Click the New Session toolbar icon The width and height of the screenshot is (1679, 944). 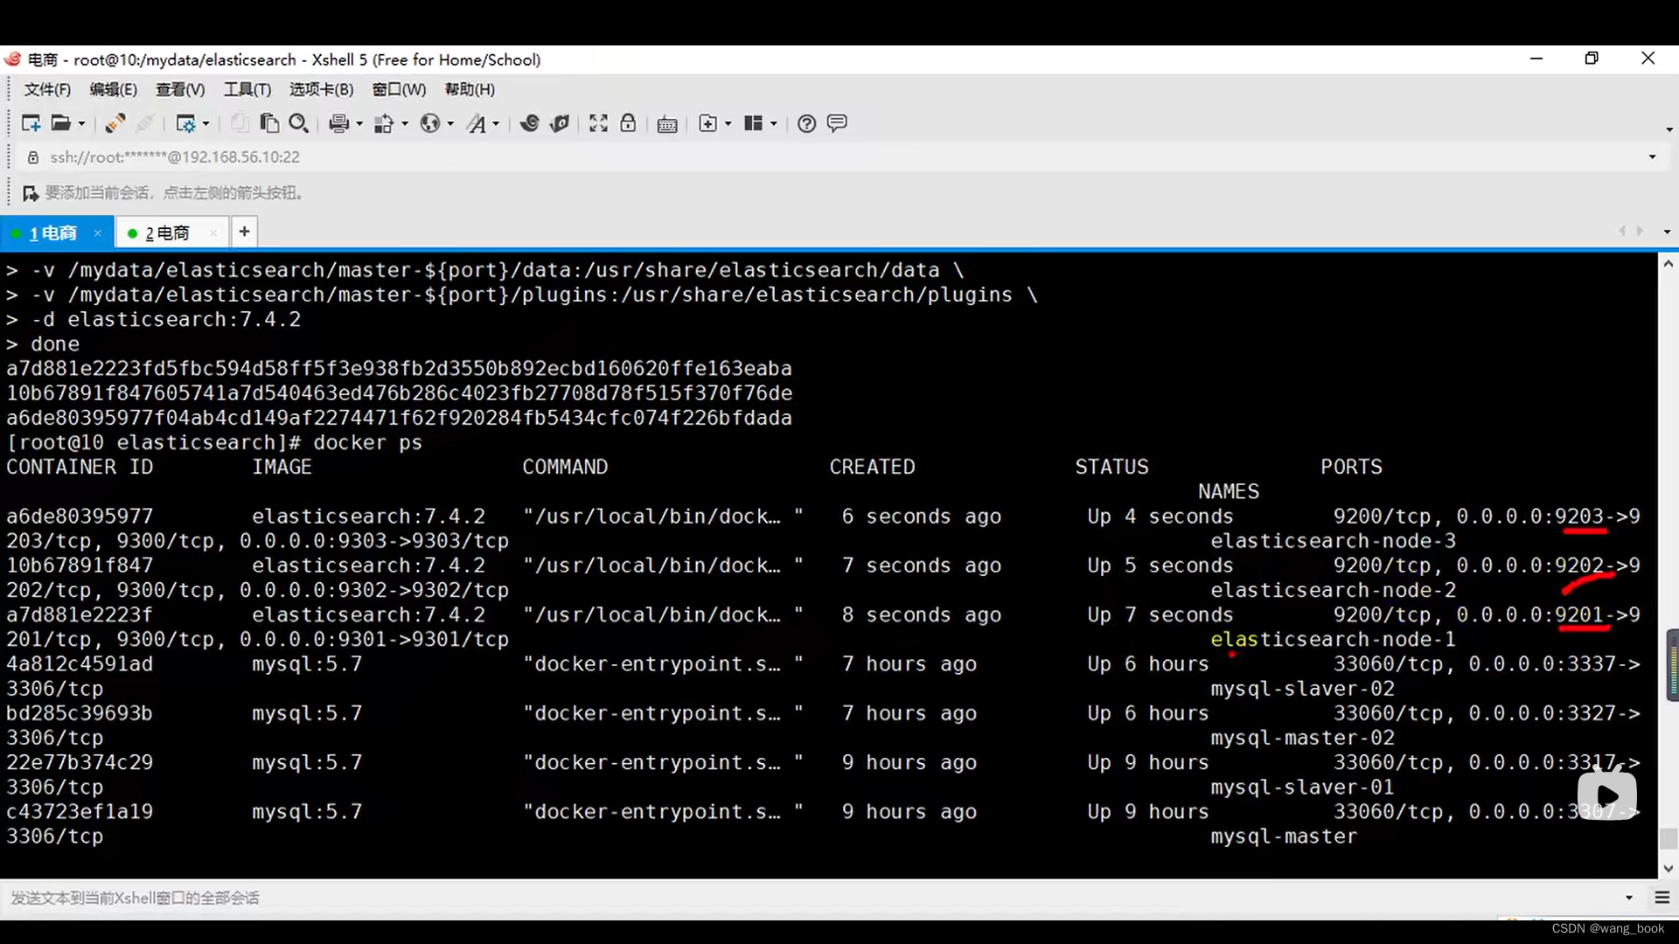coord(31,123)
